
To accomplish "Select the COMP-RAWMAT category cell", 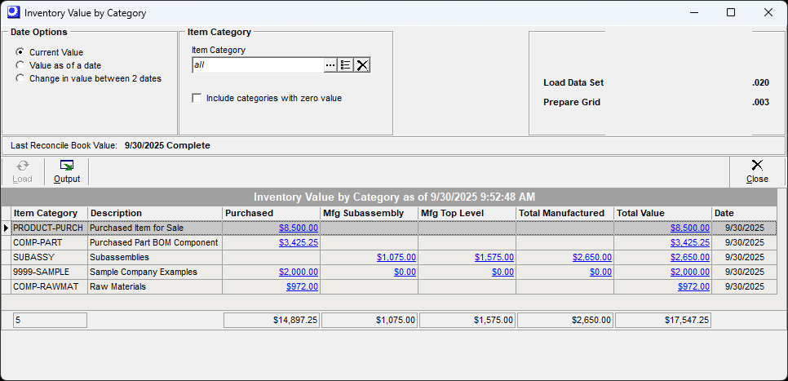I will pyautogui.click(x=49, y=286).
